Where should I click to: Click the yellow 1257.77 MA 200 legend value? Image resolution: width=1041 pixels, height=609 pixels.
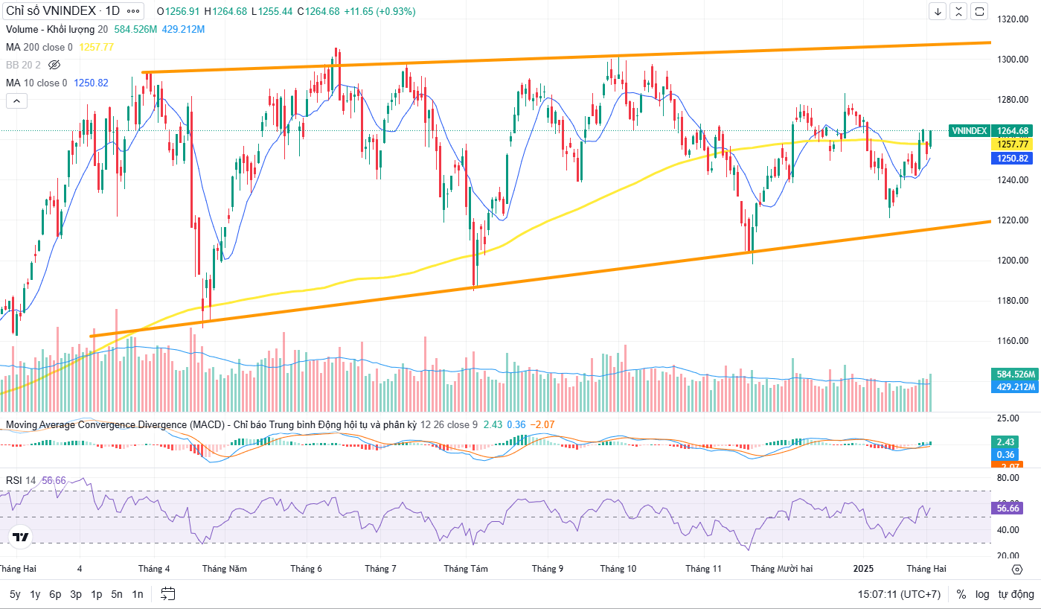coord(95,47)
